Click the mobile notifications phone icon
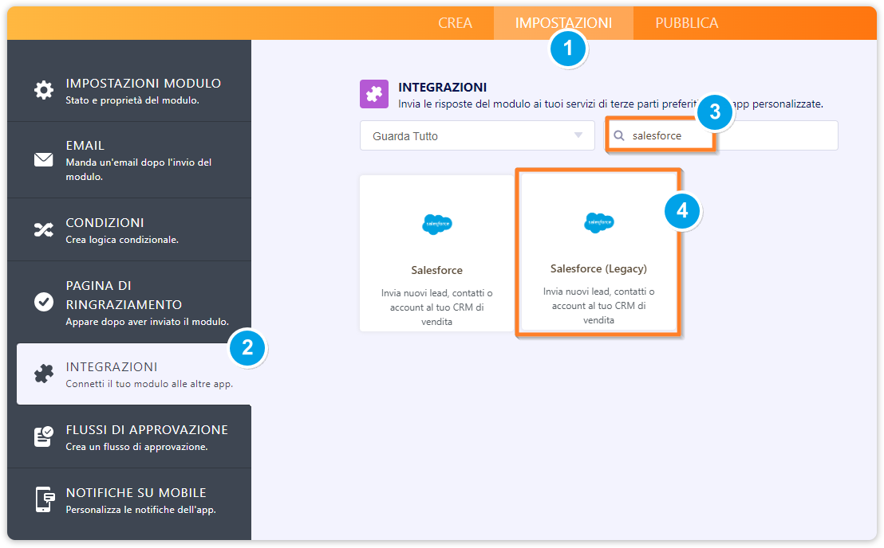The width and height of the screenshot is (884, 548). point(45,499)
